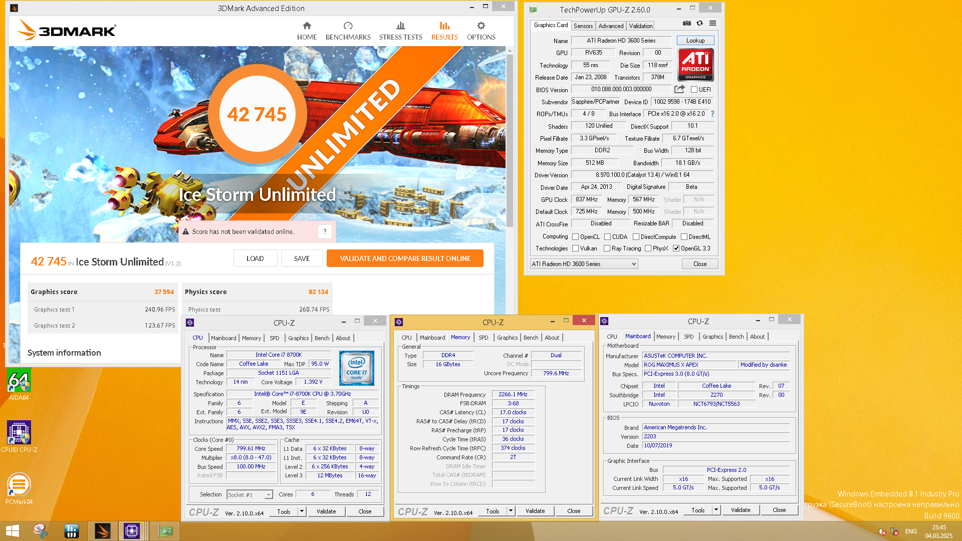Click network status tray icon
The width and height of the screenshot is (962, 541).
coord(894,531)
